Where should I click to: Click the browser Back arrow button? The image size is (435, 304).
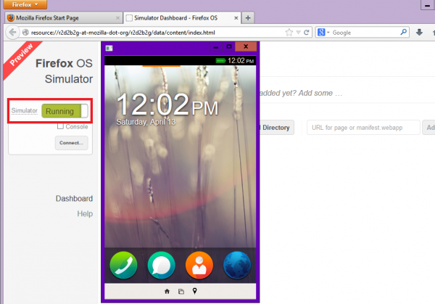[x=12, y=33]
